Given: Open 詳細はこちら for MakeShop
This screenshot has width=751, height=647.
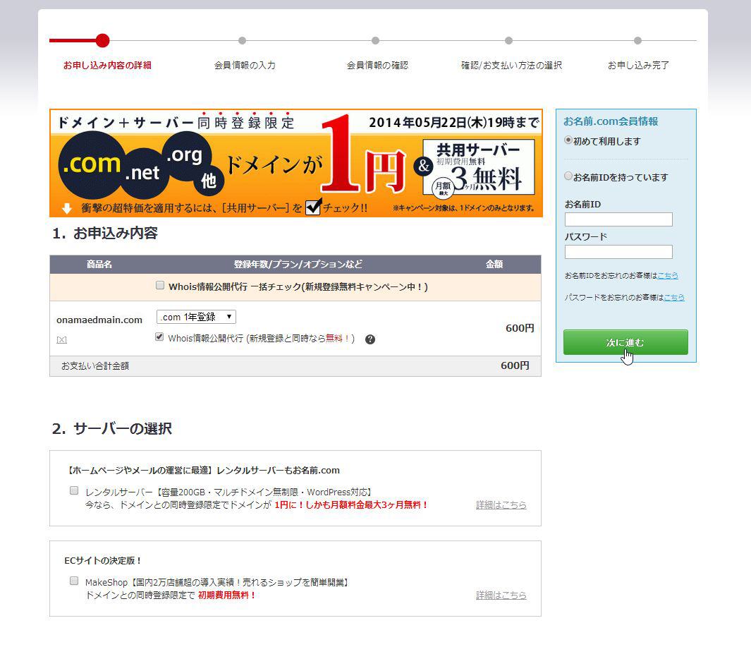Looking at the screenshot, I should point(501,595).
